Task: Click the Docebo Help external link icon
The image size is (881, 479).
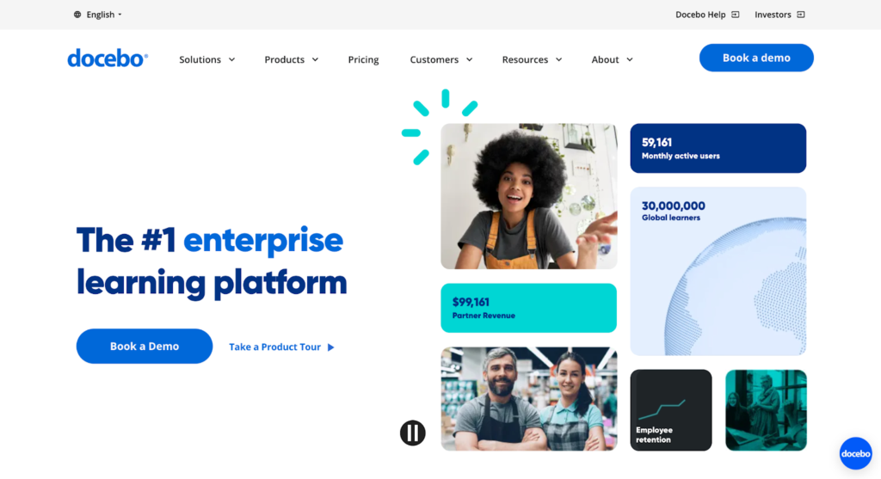Action: 736,15
